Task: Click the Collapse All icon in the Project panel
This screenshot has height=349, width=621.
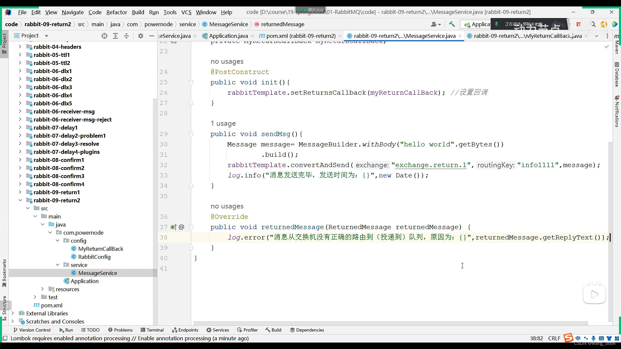Action: [126, 36]
